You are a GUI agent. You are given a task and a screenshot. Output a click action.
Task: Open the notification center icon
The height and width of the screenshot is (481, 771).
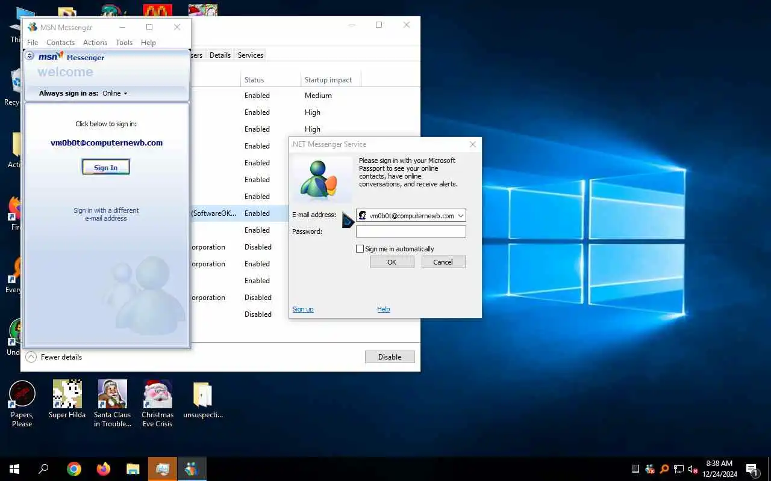tap(752, 469)
